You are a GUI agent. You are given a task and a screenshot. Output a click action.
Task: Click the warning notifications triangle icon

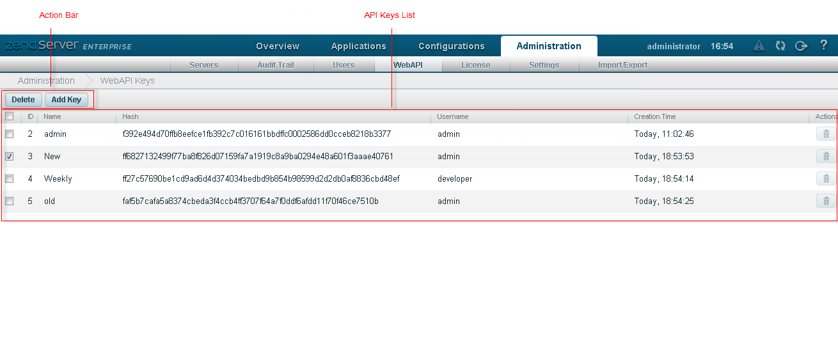pos(759,45)
